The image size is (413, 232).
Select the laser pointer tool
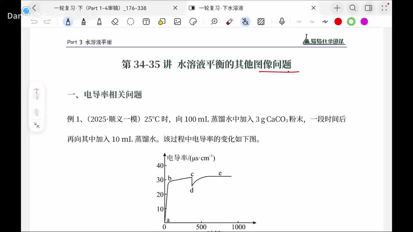(230, 22)
